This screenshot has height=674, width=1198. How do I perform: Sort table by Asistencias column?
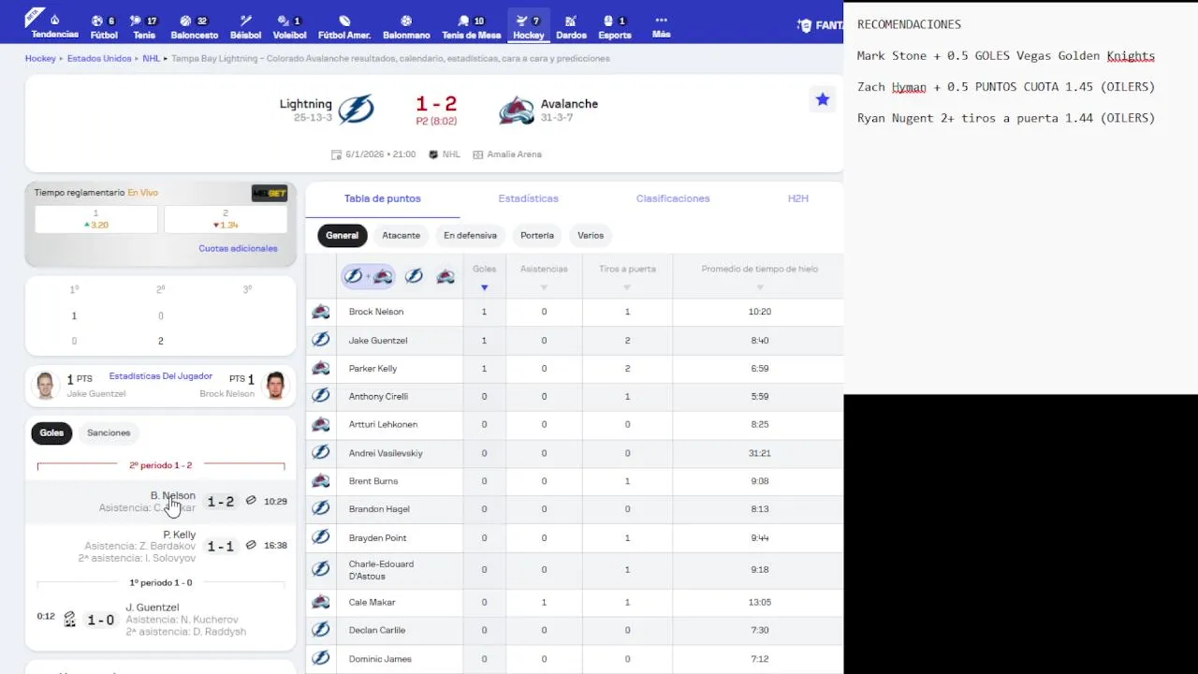[x=544, y=276]
